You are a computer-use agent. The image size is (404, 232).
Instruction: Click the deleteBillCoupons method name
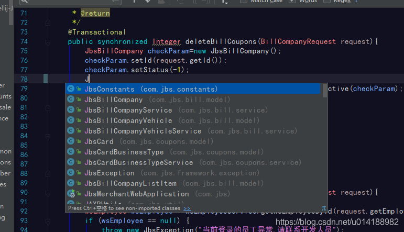pyautogui.click(x=221, y=42)
